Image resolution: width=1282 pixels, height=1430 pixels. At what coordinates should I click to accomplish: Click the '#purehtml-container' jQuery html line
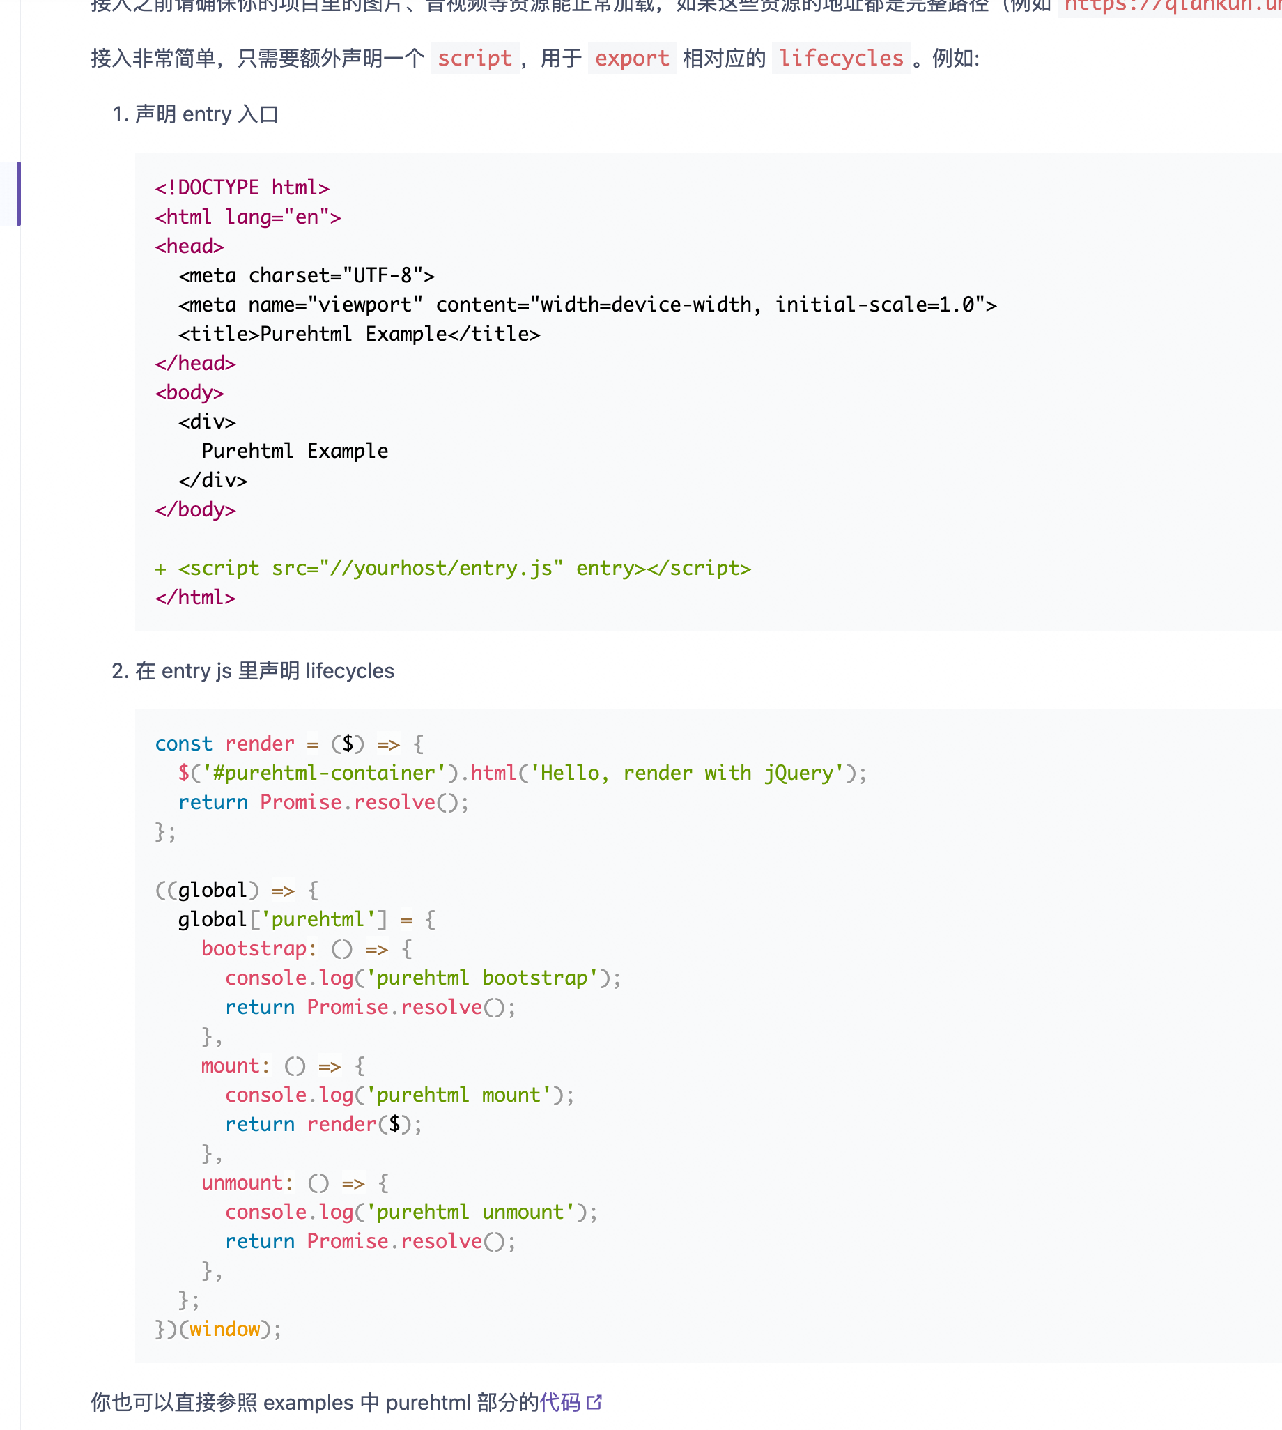click(522, 773)
